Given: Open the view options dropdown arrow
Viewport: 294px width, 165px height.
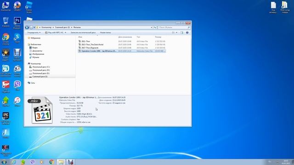Looking at the screenshot, I should (176, 33).
